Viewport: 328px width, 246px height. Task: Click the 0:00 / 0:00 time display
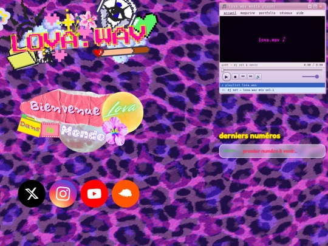coord(313,65)
